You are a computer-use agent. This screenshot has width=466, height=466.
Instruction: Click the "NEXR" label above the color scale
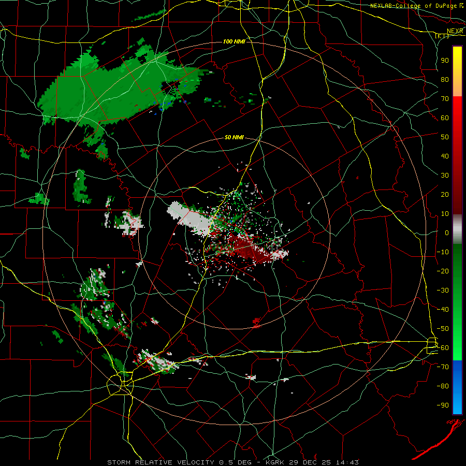coord(455,31)
